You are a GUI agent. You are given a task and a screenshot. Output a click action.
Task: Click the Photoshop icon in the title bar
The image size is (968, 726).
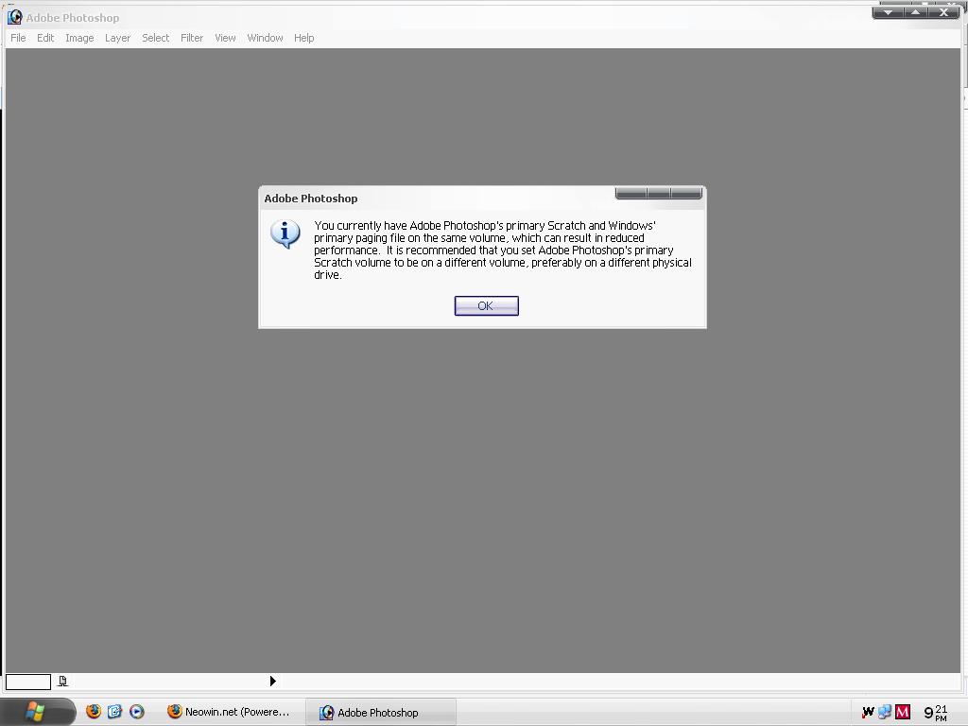pyautogui.click(x=14, y=17)
